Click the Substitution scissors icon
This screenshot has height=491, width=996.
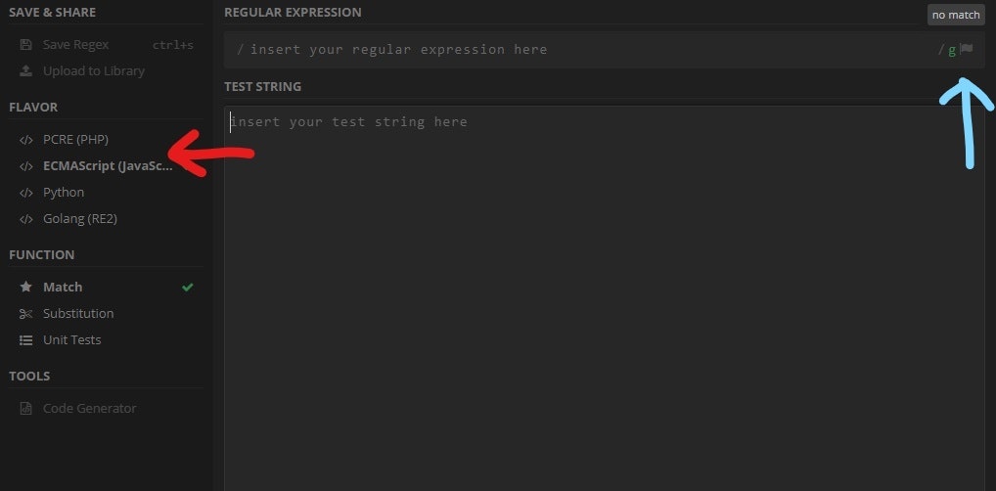point(25,314)
